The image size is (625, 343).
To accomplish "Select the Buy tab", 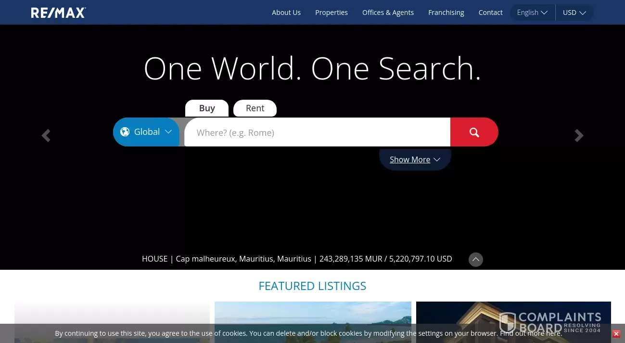I will coord(207,108).
